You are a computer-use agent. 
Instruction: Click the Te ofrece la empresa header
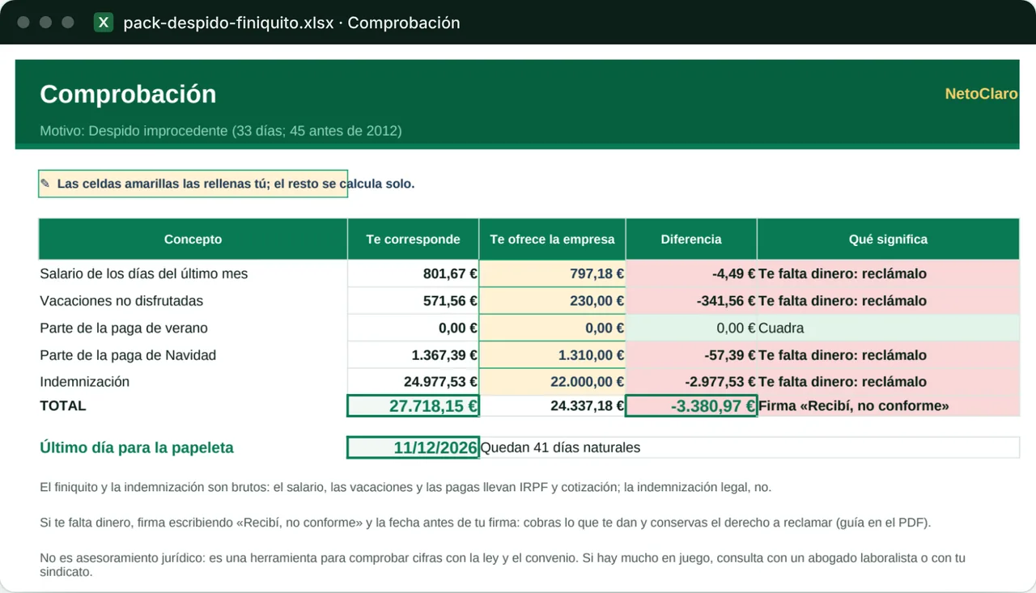[x=552, y=239]
